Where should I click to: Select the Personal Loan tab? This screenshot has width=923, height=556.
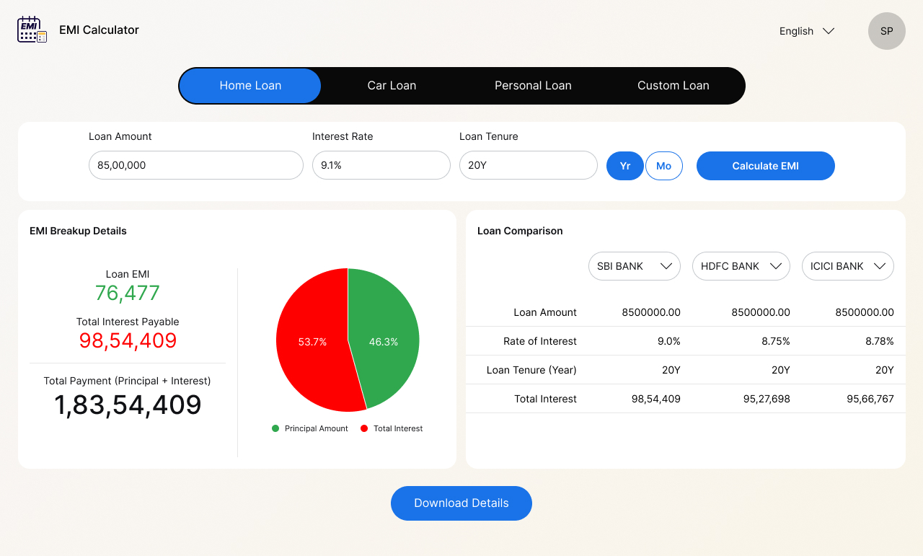[x=533, y=85]
